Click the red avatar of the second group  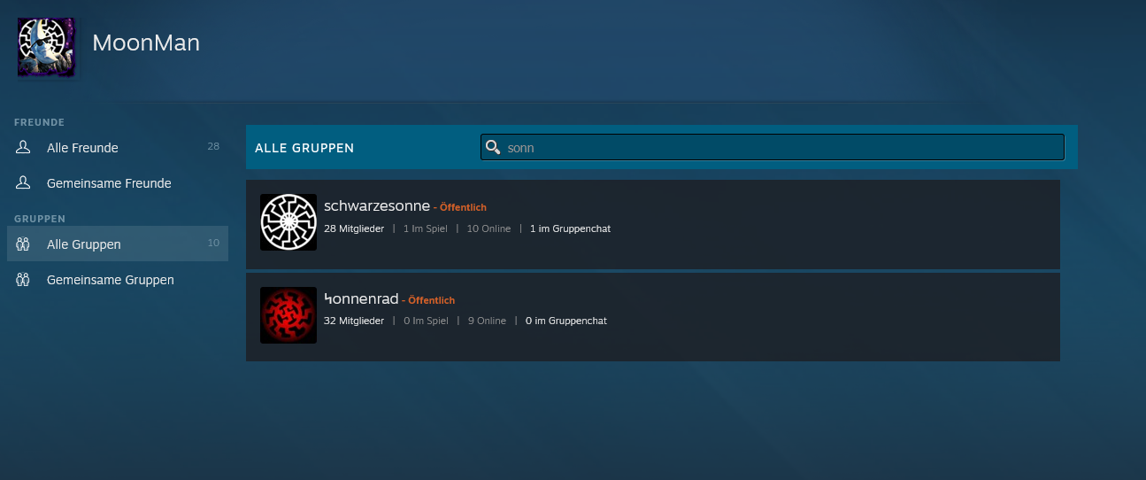(288, 315)
